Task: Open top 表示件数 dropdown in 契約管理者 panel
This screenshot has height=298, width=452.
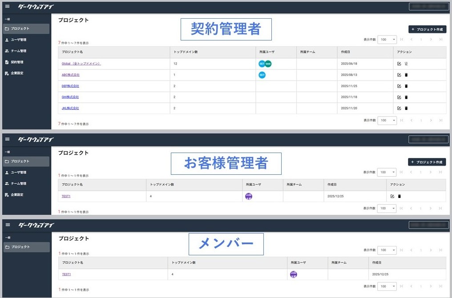Action: pyautogui.click(x=387, y=40)
